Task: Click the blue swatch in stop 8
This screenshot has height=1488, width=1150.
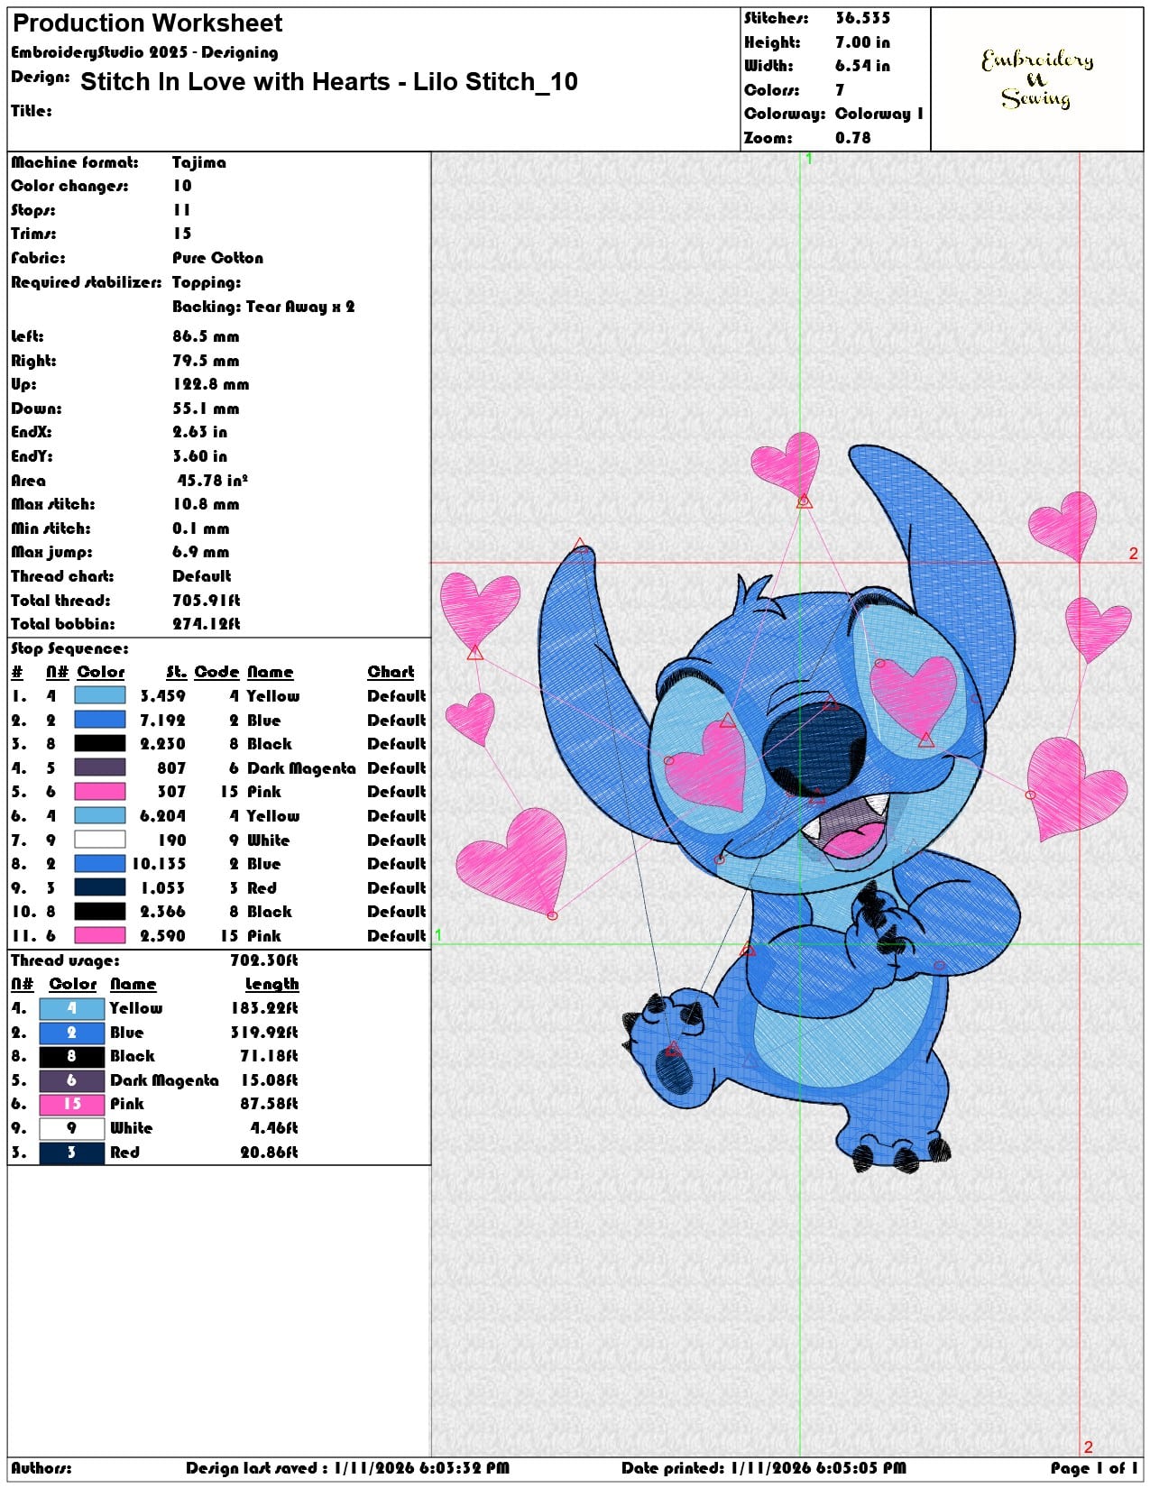Action: (x=100, y=864)
